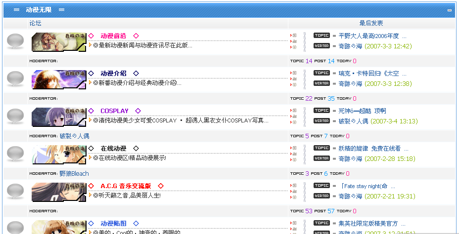Open moderator profile 破裂の人偶
This screenshot has width=459, height=234.
coord(74,136)
